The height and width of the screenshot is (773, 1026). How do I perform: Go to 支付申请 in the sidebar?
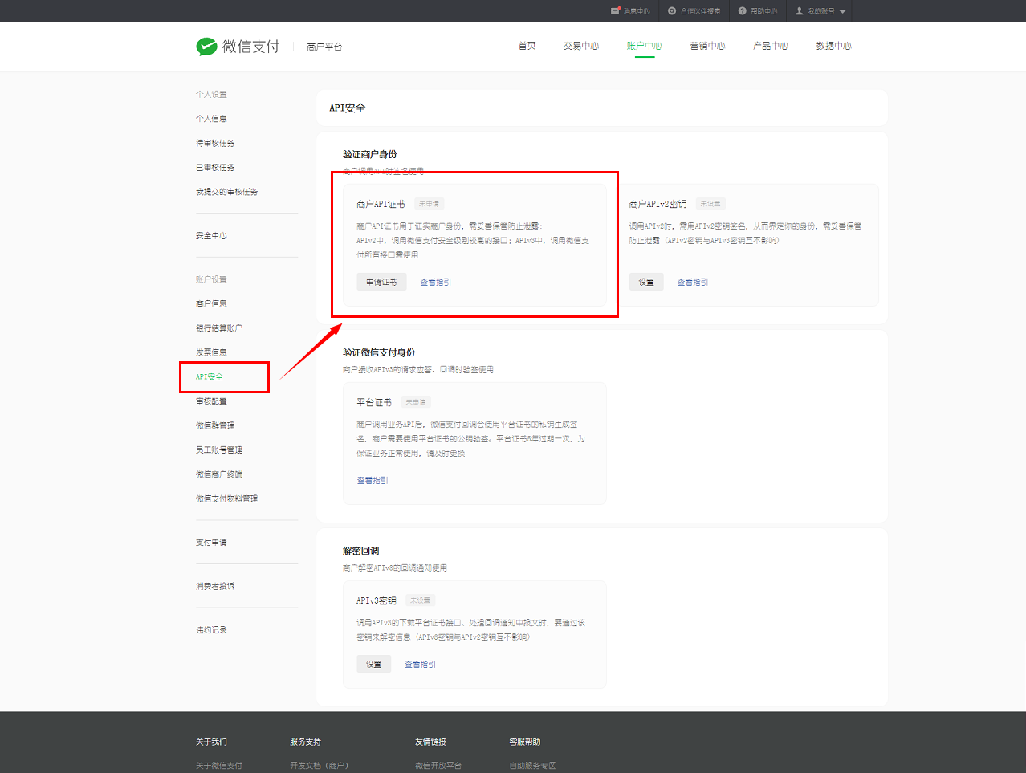click(x=211, y=543)
